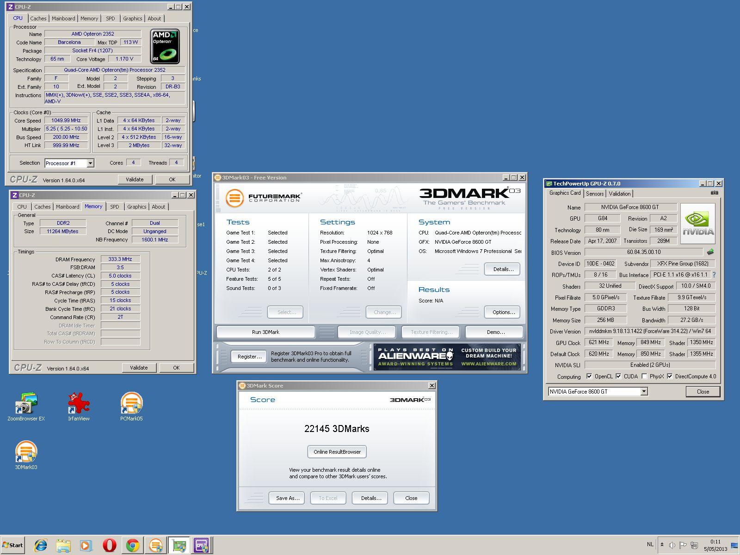Screen dimensions: 740x555
Task: Click the volume speaker tray icon
Action: [672, 545]
